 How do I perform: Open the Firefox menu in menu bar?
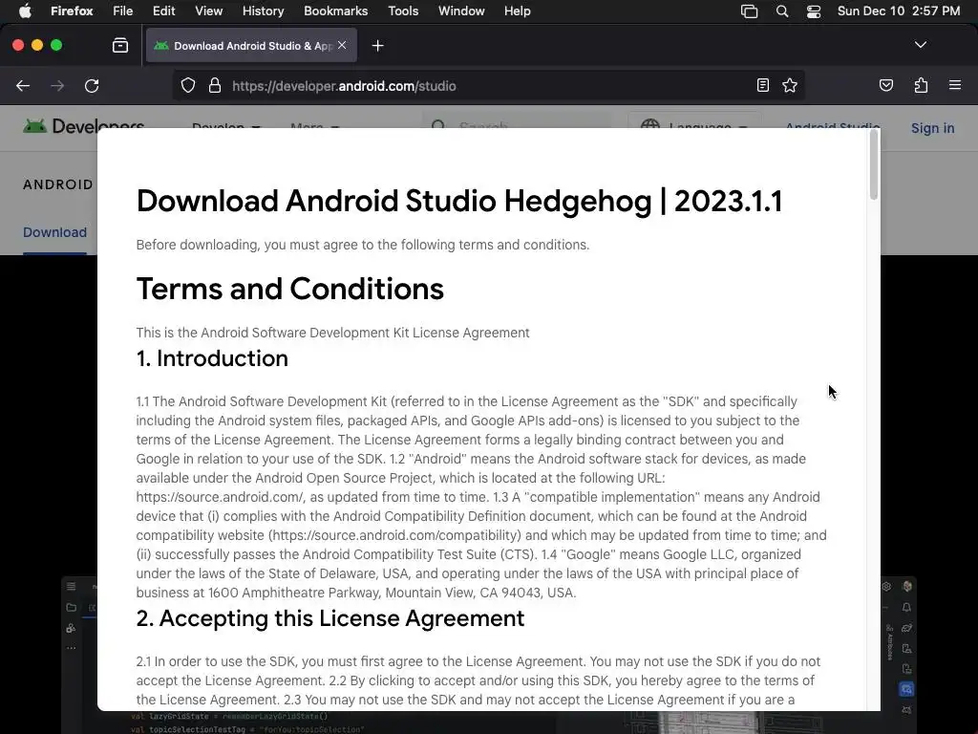[x=72, y=11]
